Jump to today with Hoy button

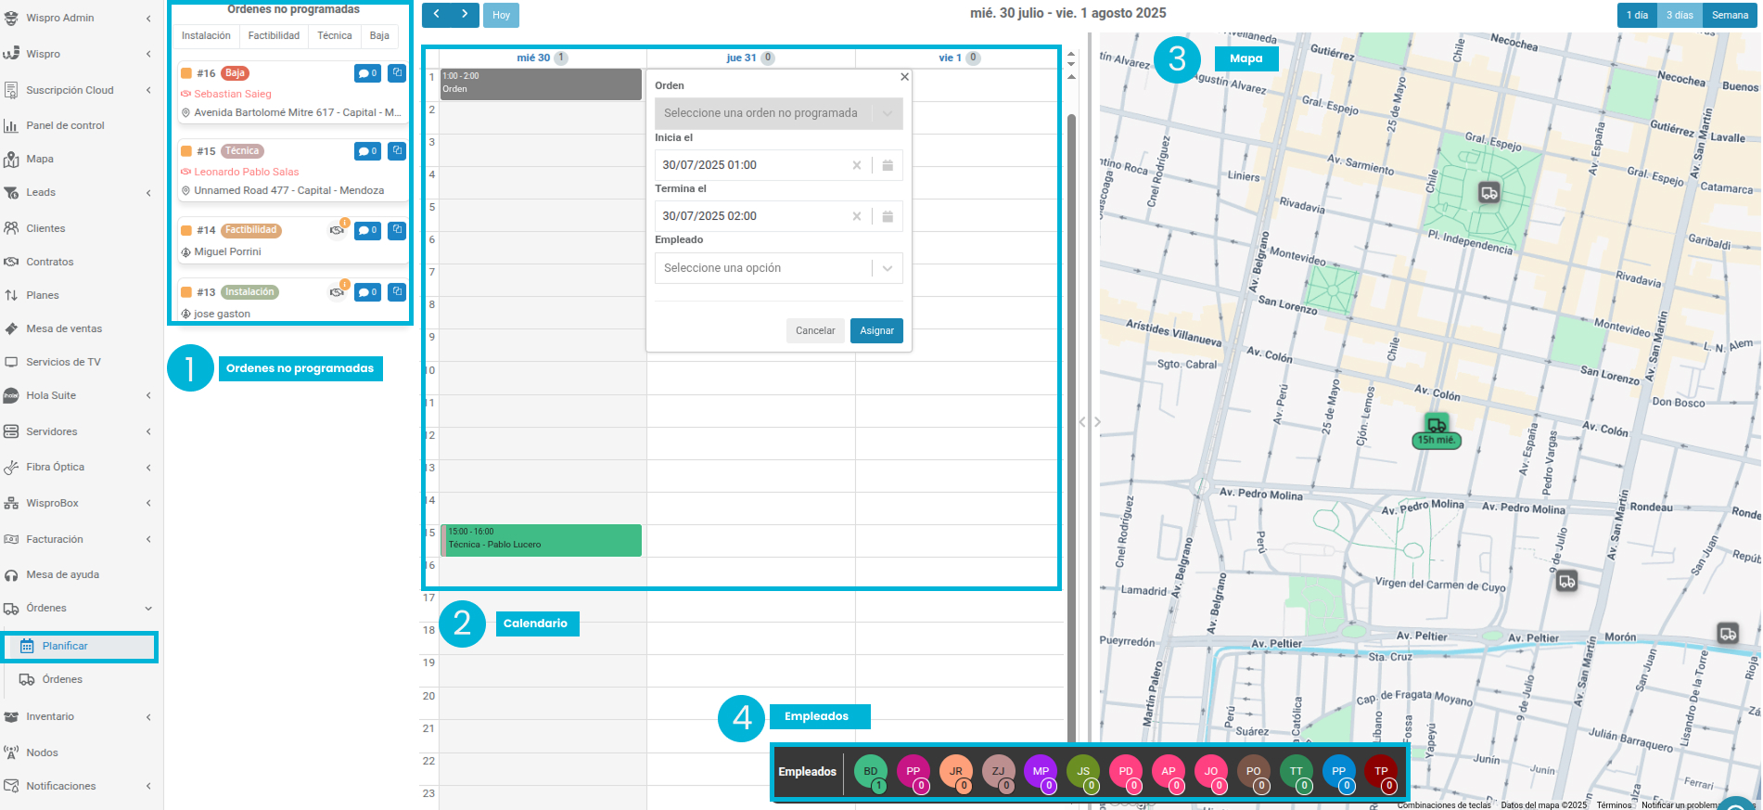pyautogui.click(x=502, y=15)
